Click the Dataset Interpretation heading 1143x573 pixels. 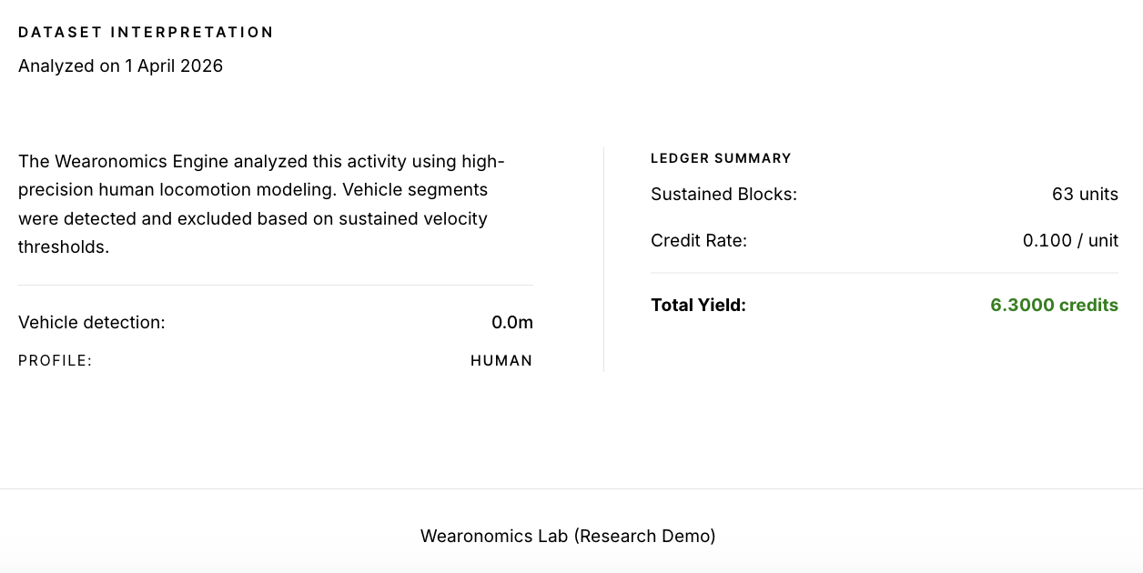tap(146, 33)
